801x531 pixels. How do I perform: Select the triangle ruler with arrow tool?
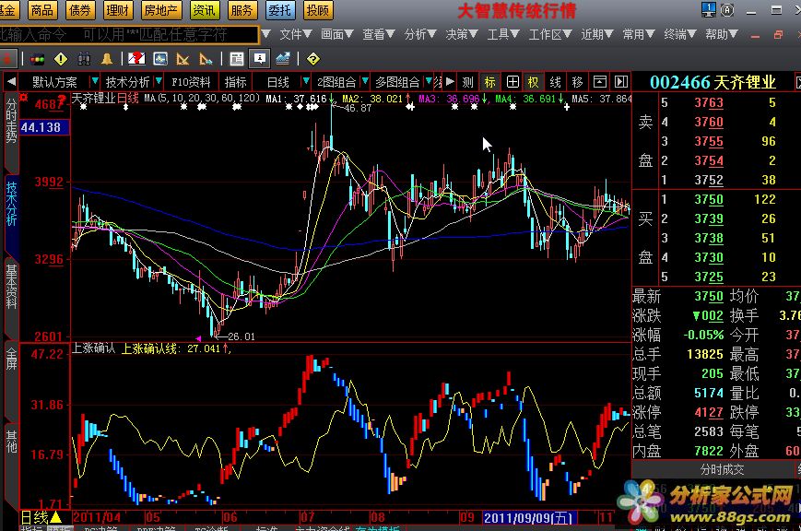206,59
